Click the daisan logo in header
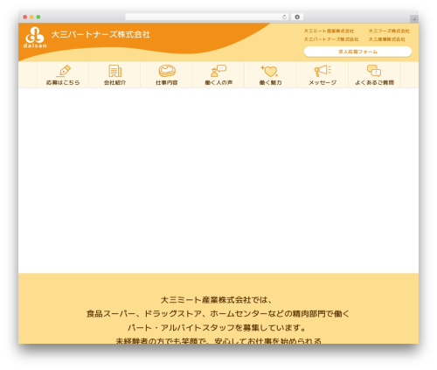 tap(35, 38)
